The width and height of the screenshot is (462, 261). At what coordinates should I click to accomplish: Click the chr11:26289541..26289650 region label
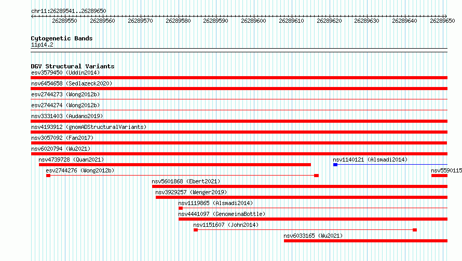point(69,11)
